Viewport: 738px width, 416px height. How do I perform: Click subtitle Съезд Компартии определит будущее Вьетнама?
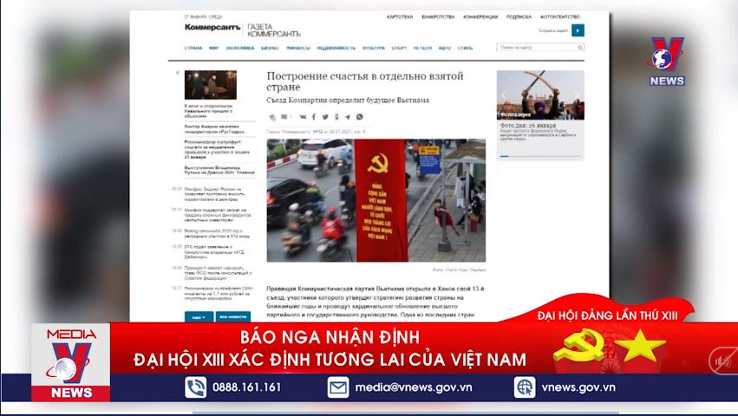[348, 101]
